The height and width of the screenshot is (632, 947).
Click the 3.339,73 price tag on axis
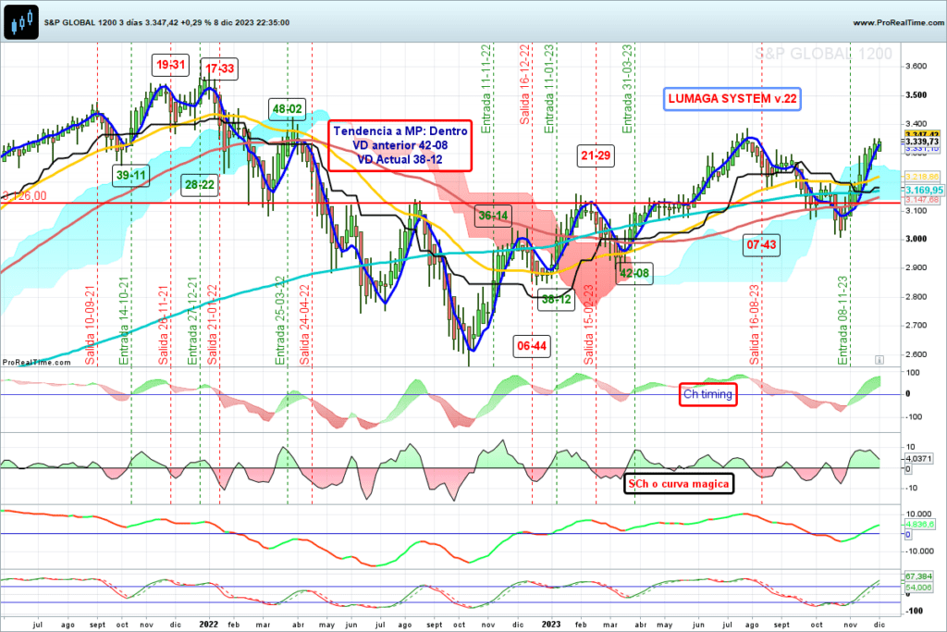pyautogui.click(x=922, y=142)
